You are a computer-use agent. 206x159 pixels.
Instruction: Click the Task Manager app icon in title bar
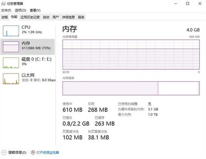(3, 4)
